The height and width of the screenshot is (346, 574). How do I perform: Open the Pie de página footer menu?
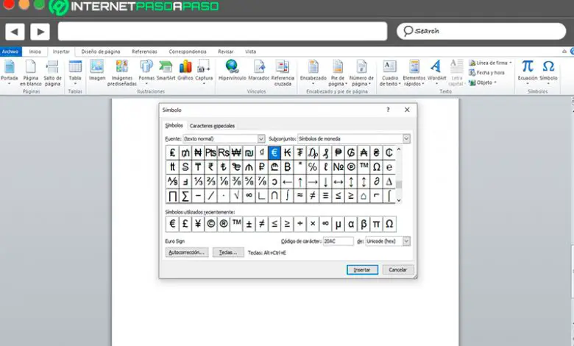pyautogui.click(x=338, y=73)
